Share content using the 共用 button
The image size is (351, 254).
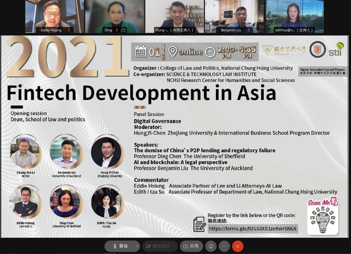(191, 246)
